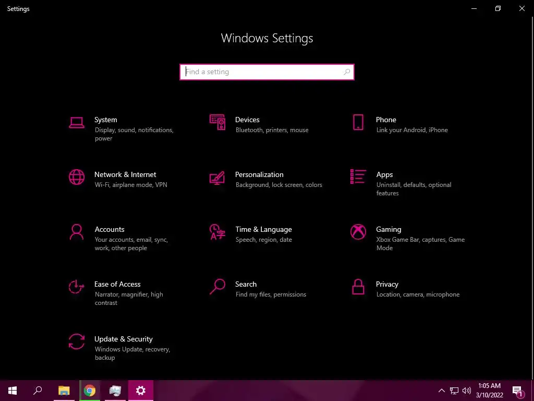
Task: Click 'Link your Android, iPhone' description
Action: [x=412, y=130]
